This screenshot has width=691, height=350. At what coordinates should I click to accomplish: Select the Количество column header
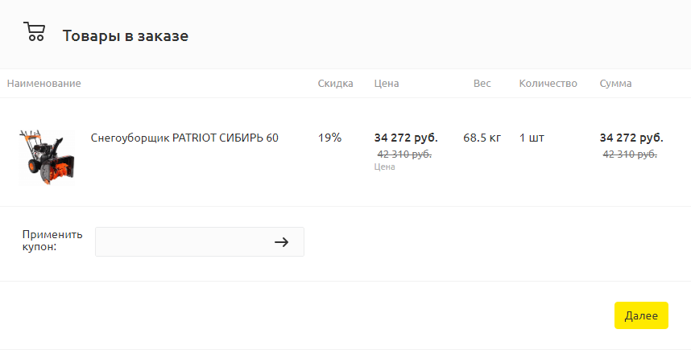[x=548, y=83]
